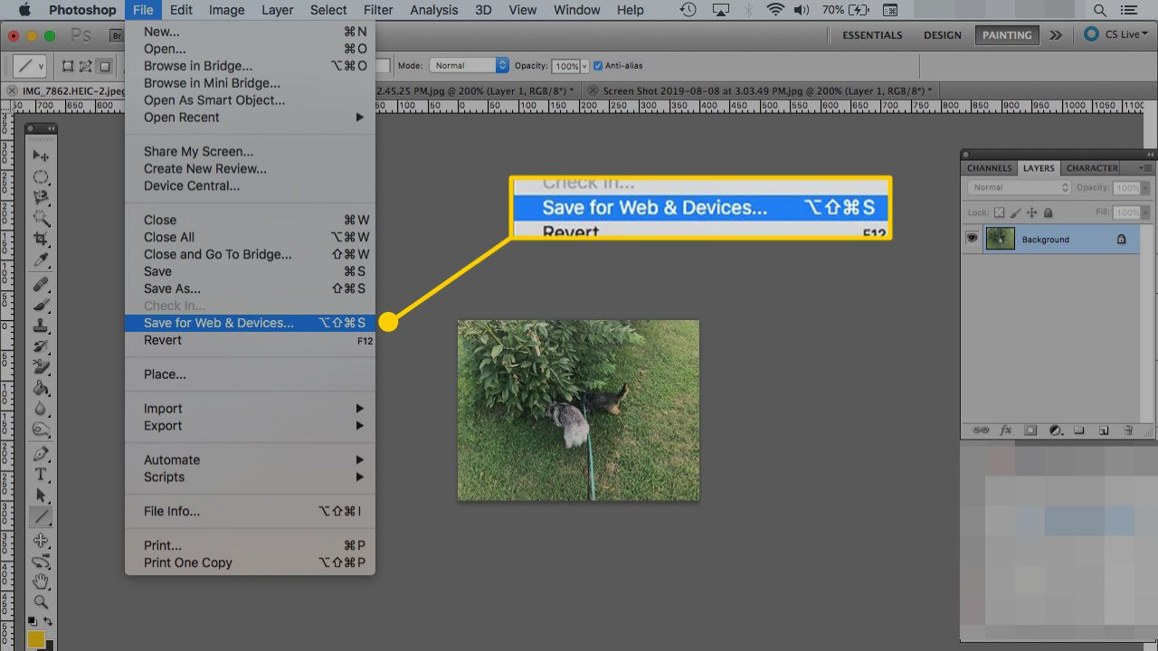This screenshot has height=651, width=1158.
Task: Toggle Lock transparent pixels
Action: (1000, 212)
